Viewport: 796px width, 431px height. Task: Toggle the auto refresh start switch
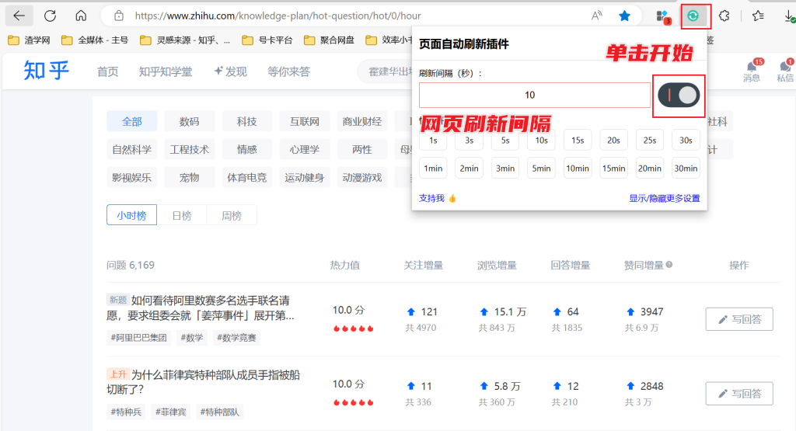click(679, 95)
